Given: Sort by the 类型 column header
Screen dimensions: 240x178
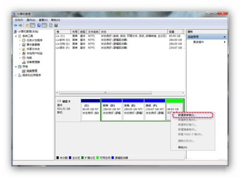Looking at the screenshot, I should click(x=83, y=32).
